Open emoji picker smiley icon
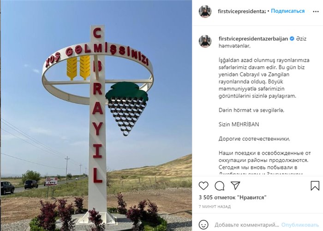This screenshot has height=231, width=323. click(203, 225)
